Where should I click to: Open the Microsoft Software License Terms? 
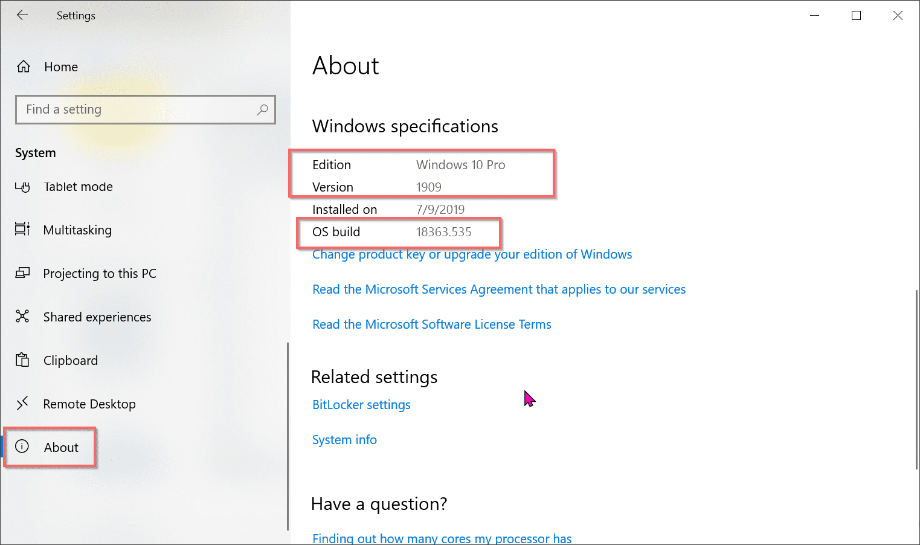pos(431,324)
